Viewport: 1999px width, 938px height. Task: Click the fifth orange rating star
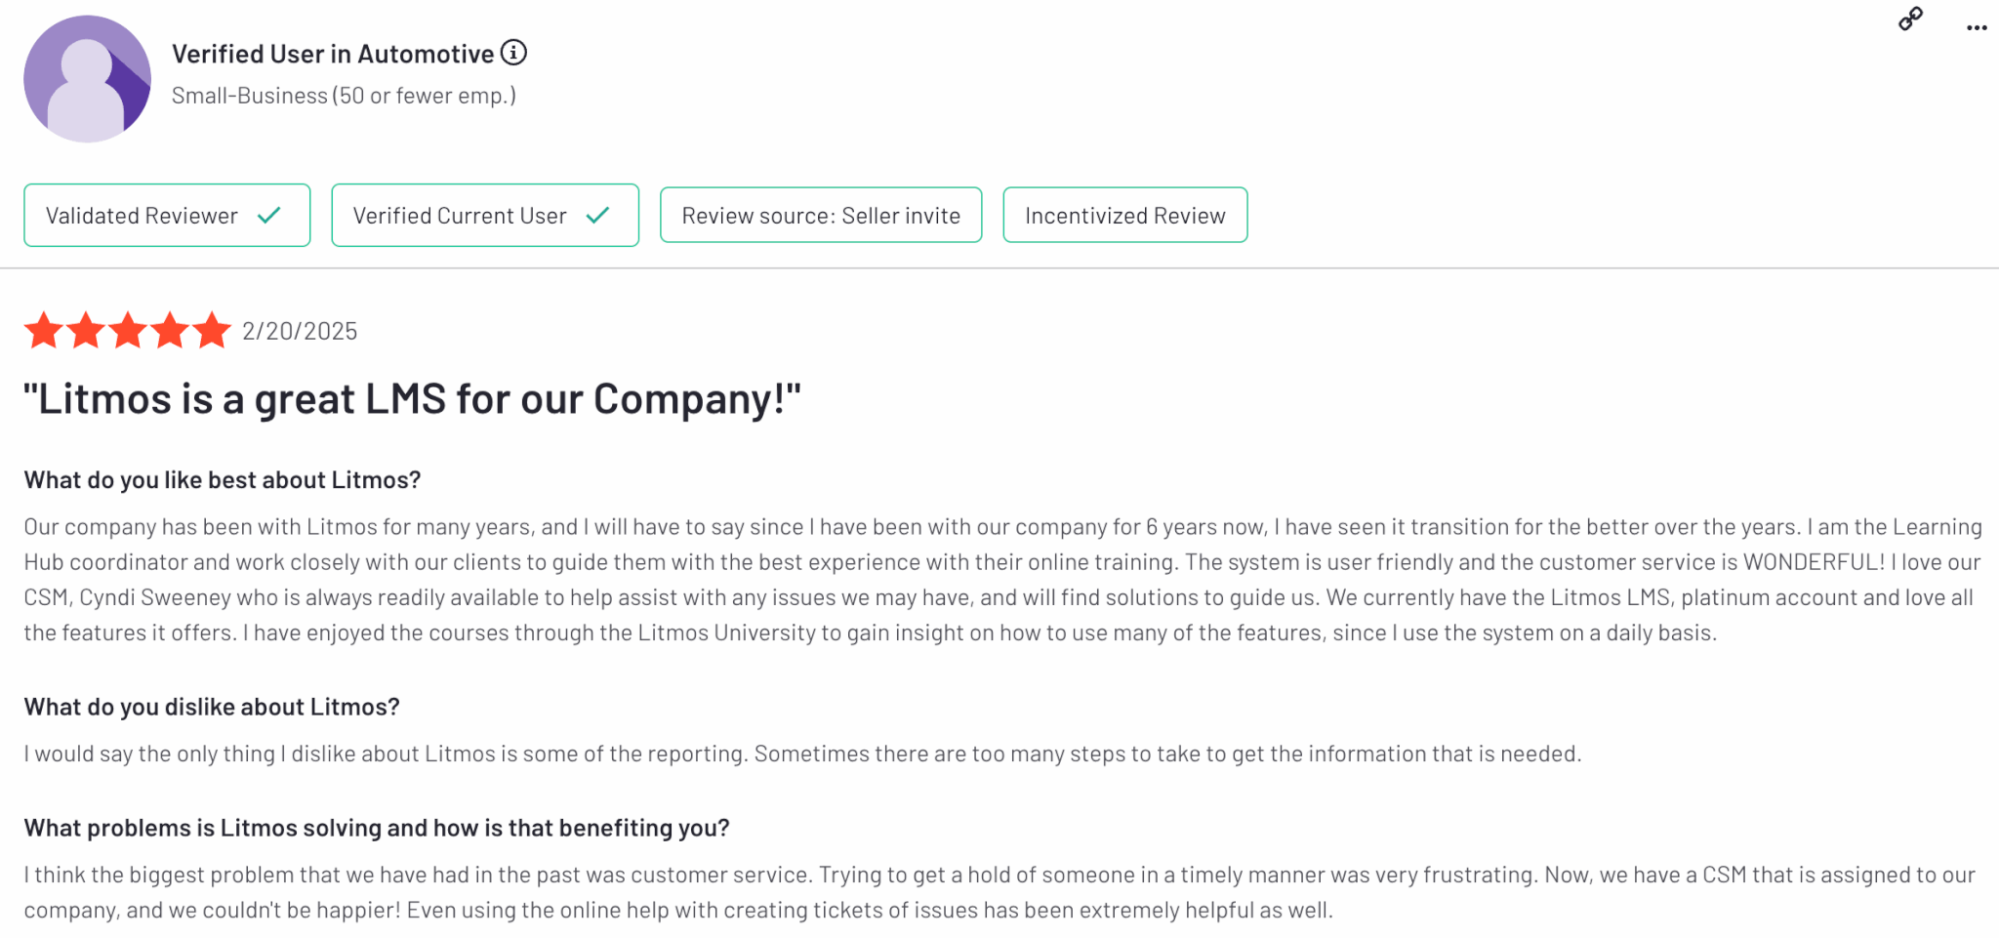[x=212, y=331]
